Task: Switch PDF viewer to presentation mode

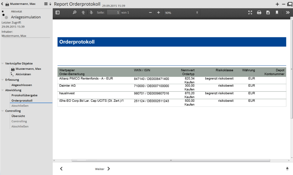Action: 250,13
